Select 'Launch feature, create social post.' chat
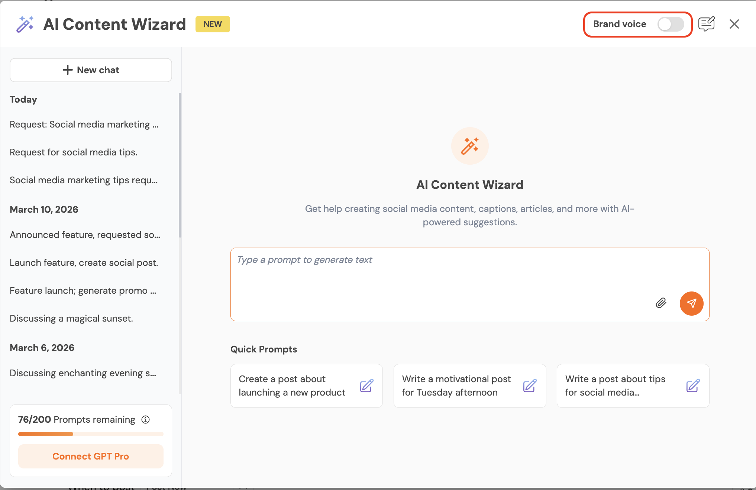This screenshot has height=490, width=756. [x=84, y=263]
